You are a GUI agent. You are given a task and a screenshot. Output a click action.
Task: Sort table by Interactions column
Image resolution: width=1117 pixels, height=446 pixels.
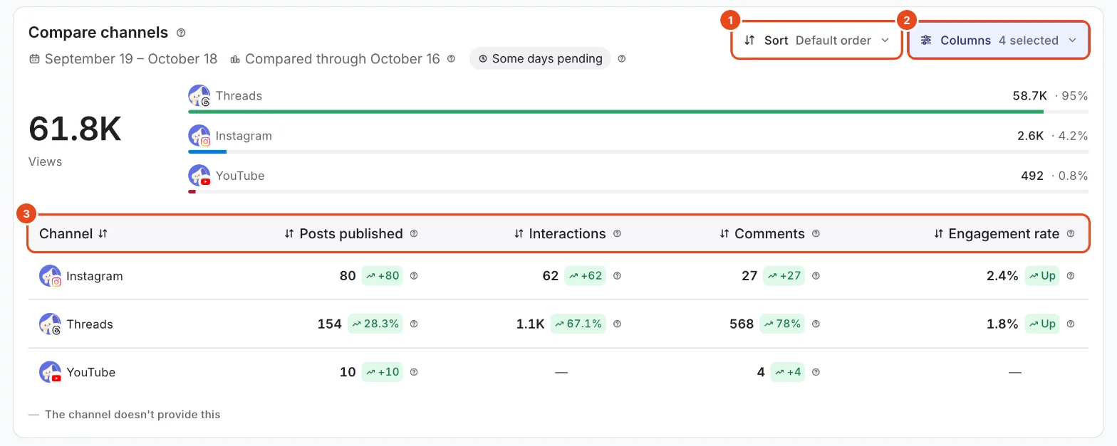coord(519,234)
